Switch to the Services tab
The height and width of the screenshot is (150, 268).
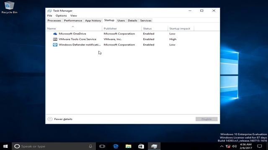point(146,20)
